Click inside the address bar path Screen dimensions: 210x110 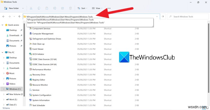click(60, 17)
